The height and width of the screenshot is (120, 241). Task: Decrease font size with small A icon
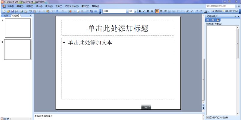click(191, 11)
